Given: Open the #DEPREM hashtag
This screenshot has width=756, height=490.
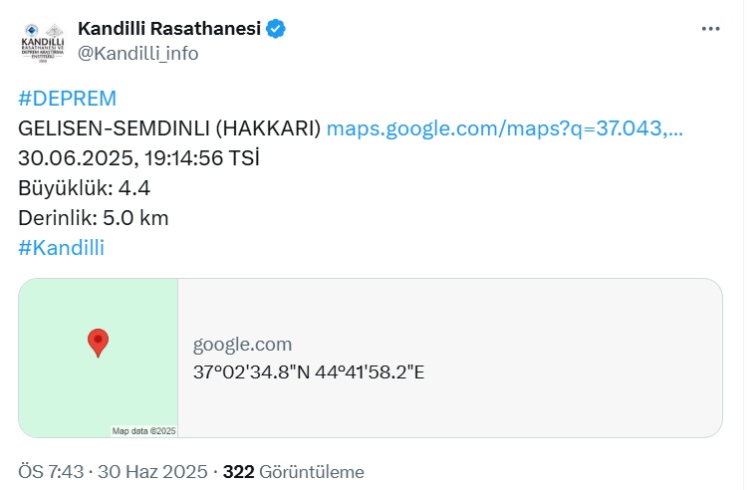Looking at the screenshot, I should click(67, 99).
